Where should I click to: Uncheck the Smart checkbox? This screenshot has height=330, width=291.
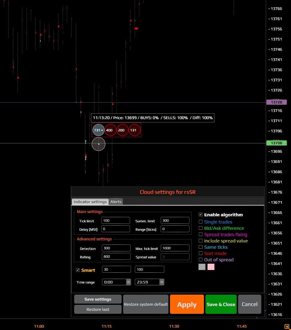[78, 270]
